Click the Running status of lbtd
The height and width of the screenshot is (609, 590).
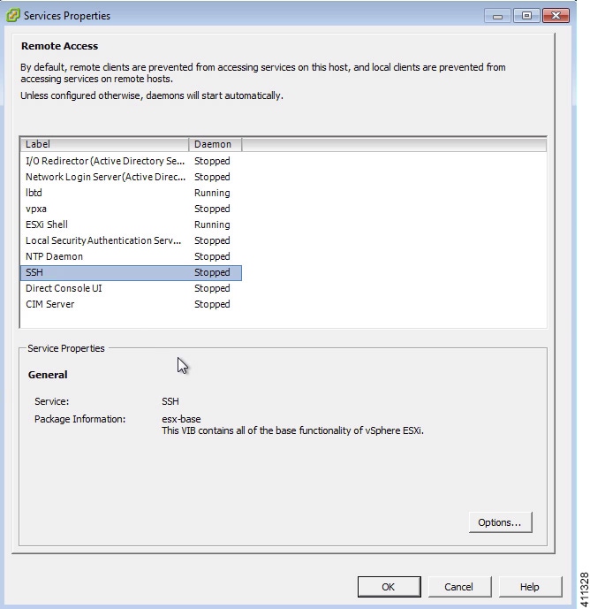click(212, 193)
